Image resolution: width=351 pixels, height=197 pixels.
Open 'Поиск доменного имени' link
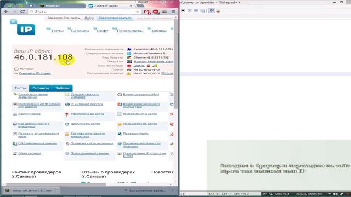pos(90,153)
